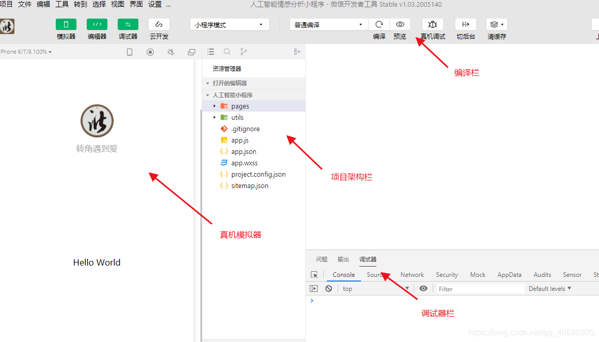The width and height of the screenshot is (599, 342).
Task: Expand the pages folder in the file tree
Action: tap(215, 106)
